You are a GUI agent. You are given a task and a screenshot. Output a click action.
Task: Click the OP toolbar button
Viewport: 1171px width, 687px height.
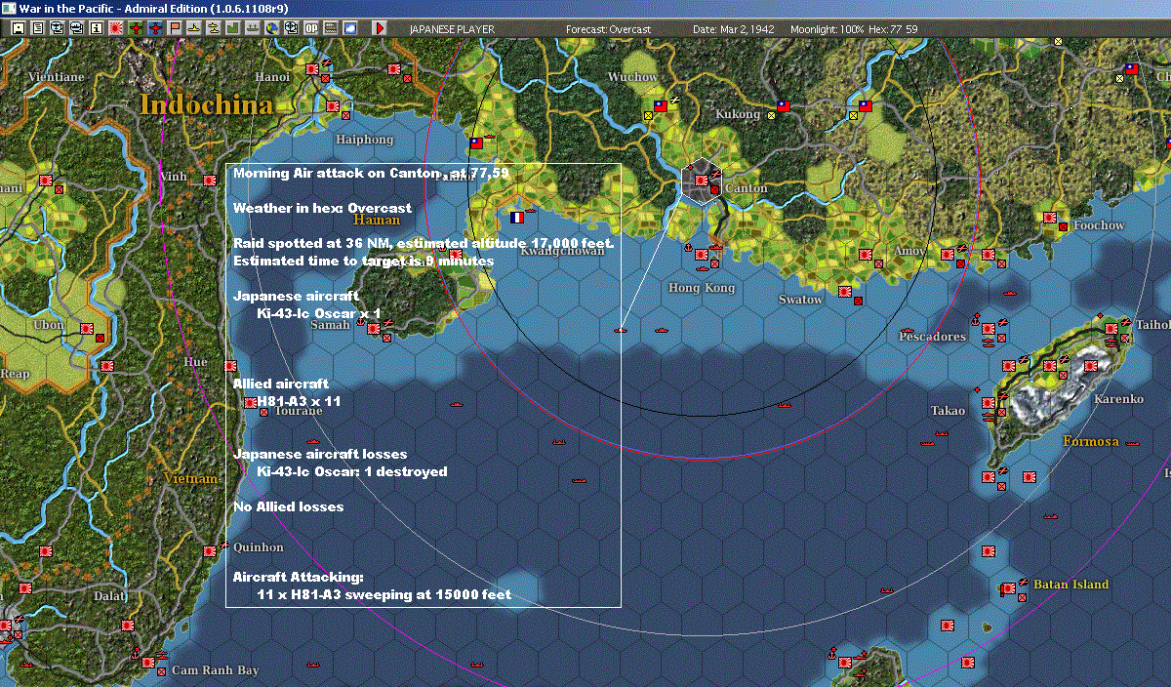click(x=310, y=28)
